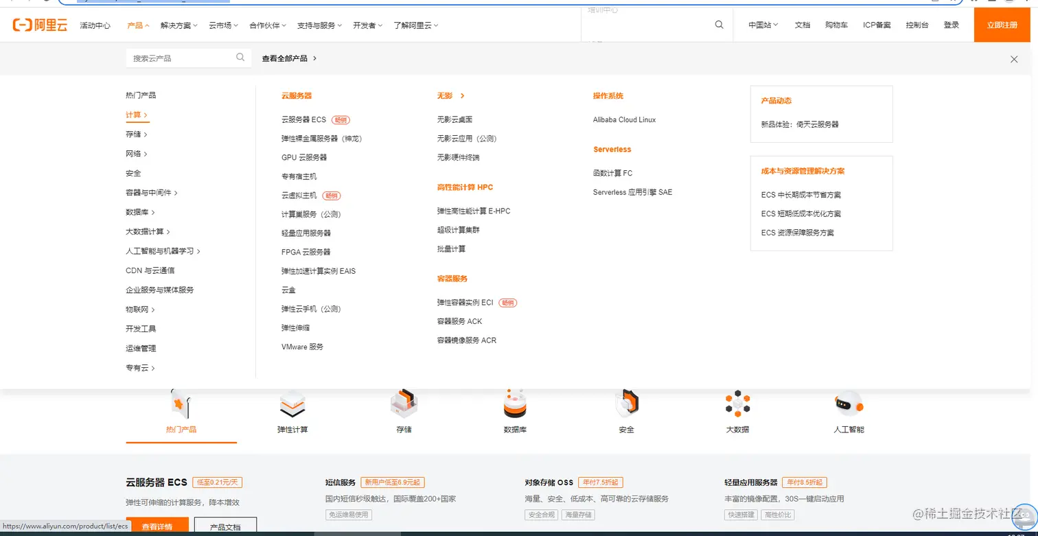The width and height of the screenshot is (1038, 536).
Task: Select the 人工智能 robot category icon
Action: tap(849, 403)
